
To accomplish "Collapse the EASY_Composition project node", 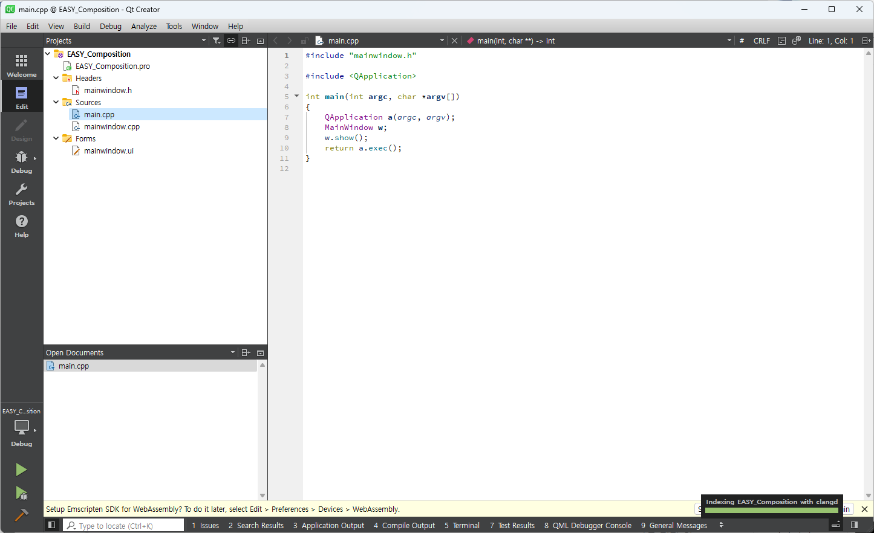I will (x=48, y=54).
